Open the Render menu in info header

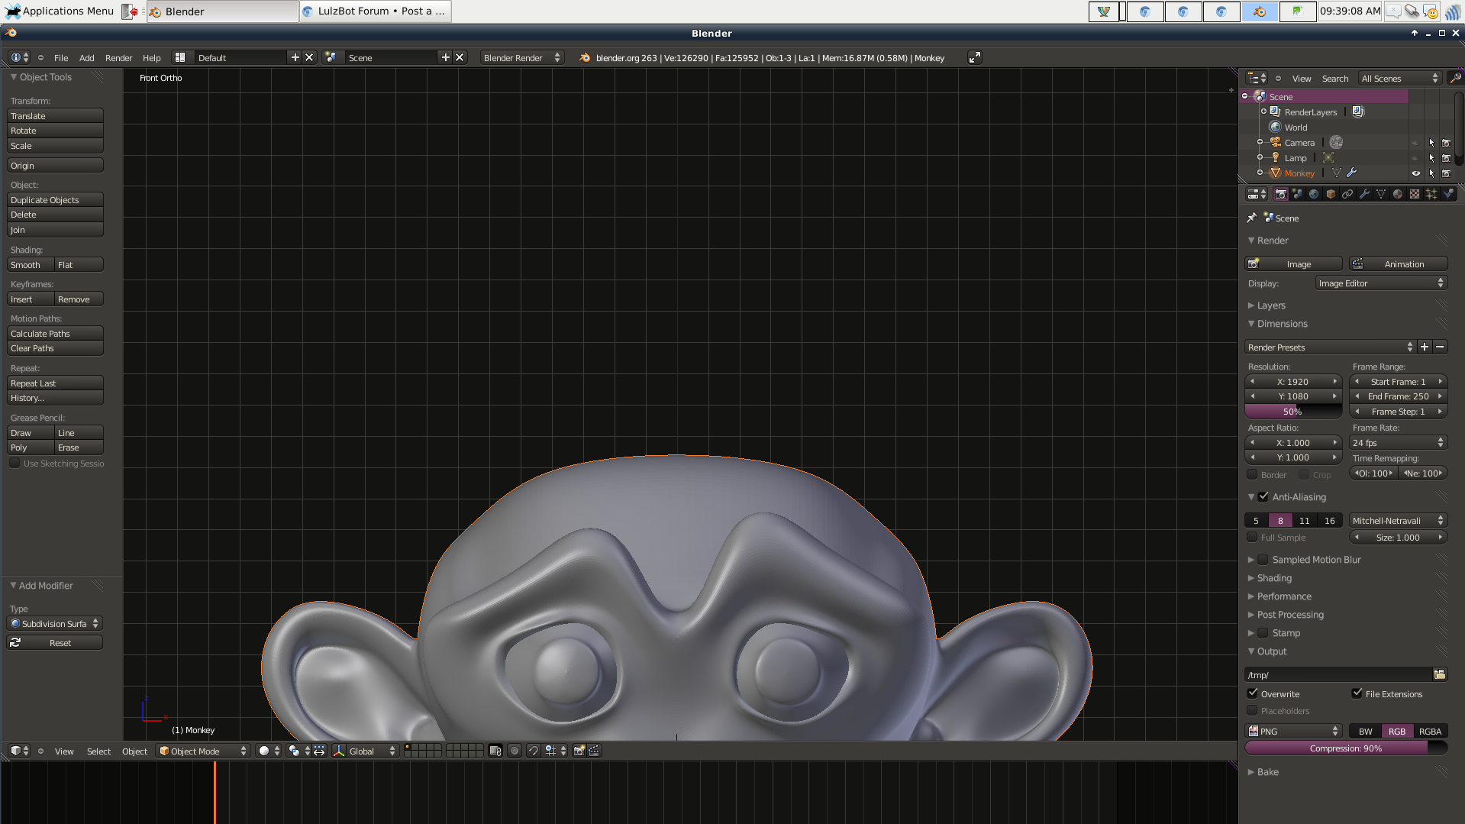coord(118,57)
